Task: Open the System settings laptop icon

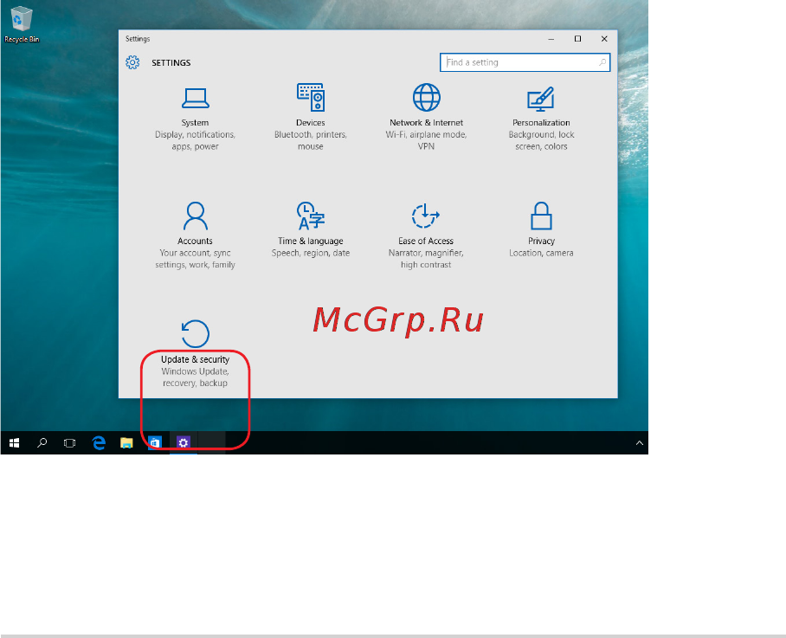Action: 195,98
